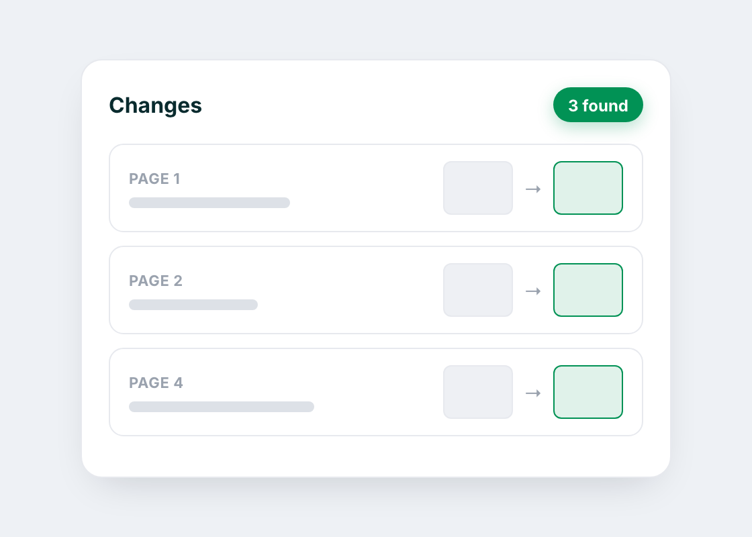The image size is (752, 537).
Task: Select the PAGE 4 label
Action: pos(156,383)
